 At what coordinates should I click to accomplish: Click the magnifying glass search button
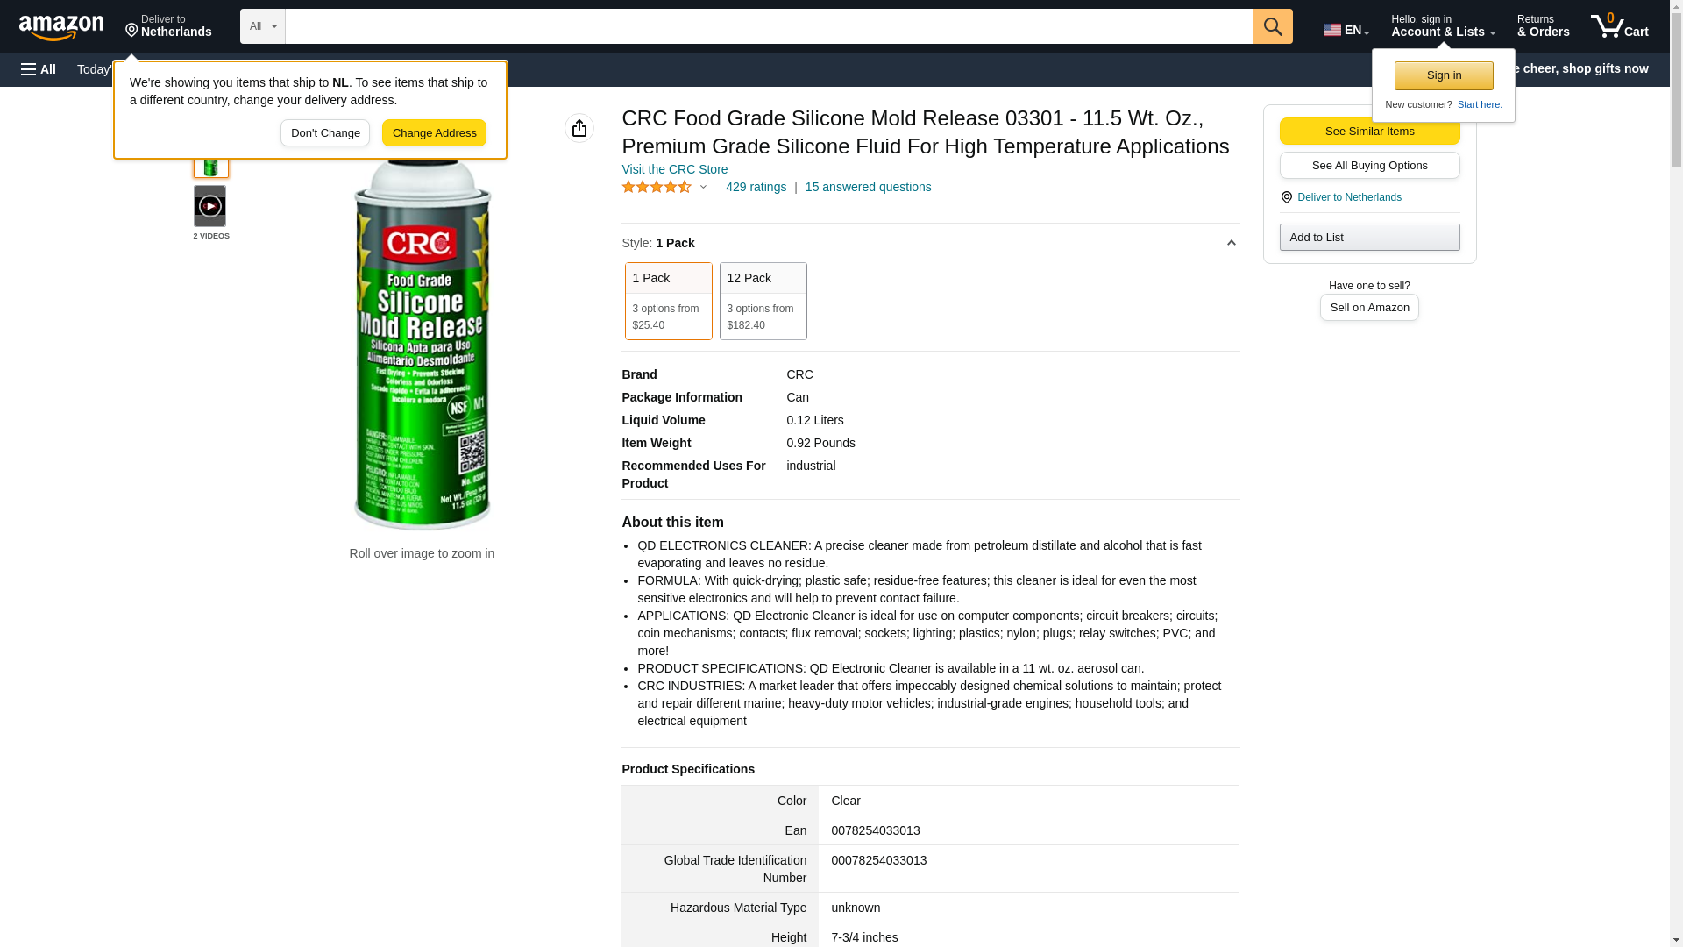click(1273, 26)
